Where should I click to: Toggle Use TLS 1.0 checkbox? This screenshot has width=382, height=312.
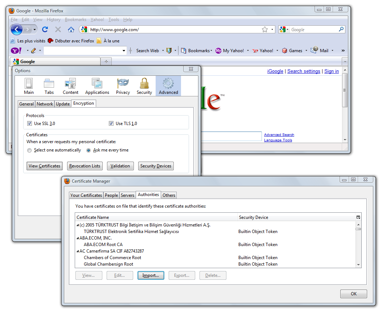pos(111,124)
